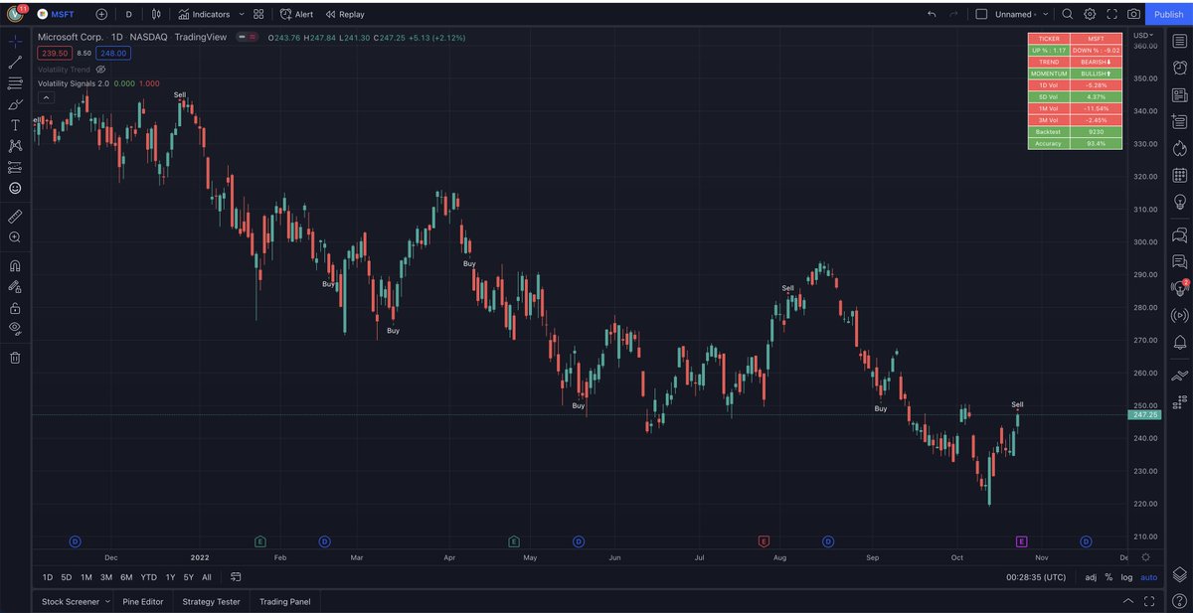Remove drawings with the trash icon
Image resolution: width=1193 pixels, height=613 pixels.
[15, 358]
